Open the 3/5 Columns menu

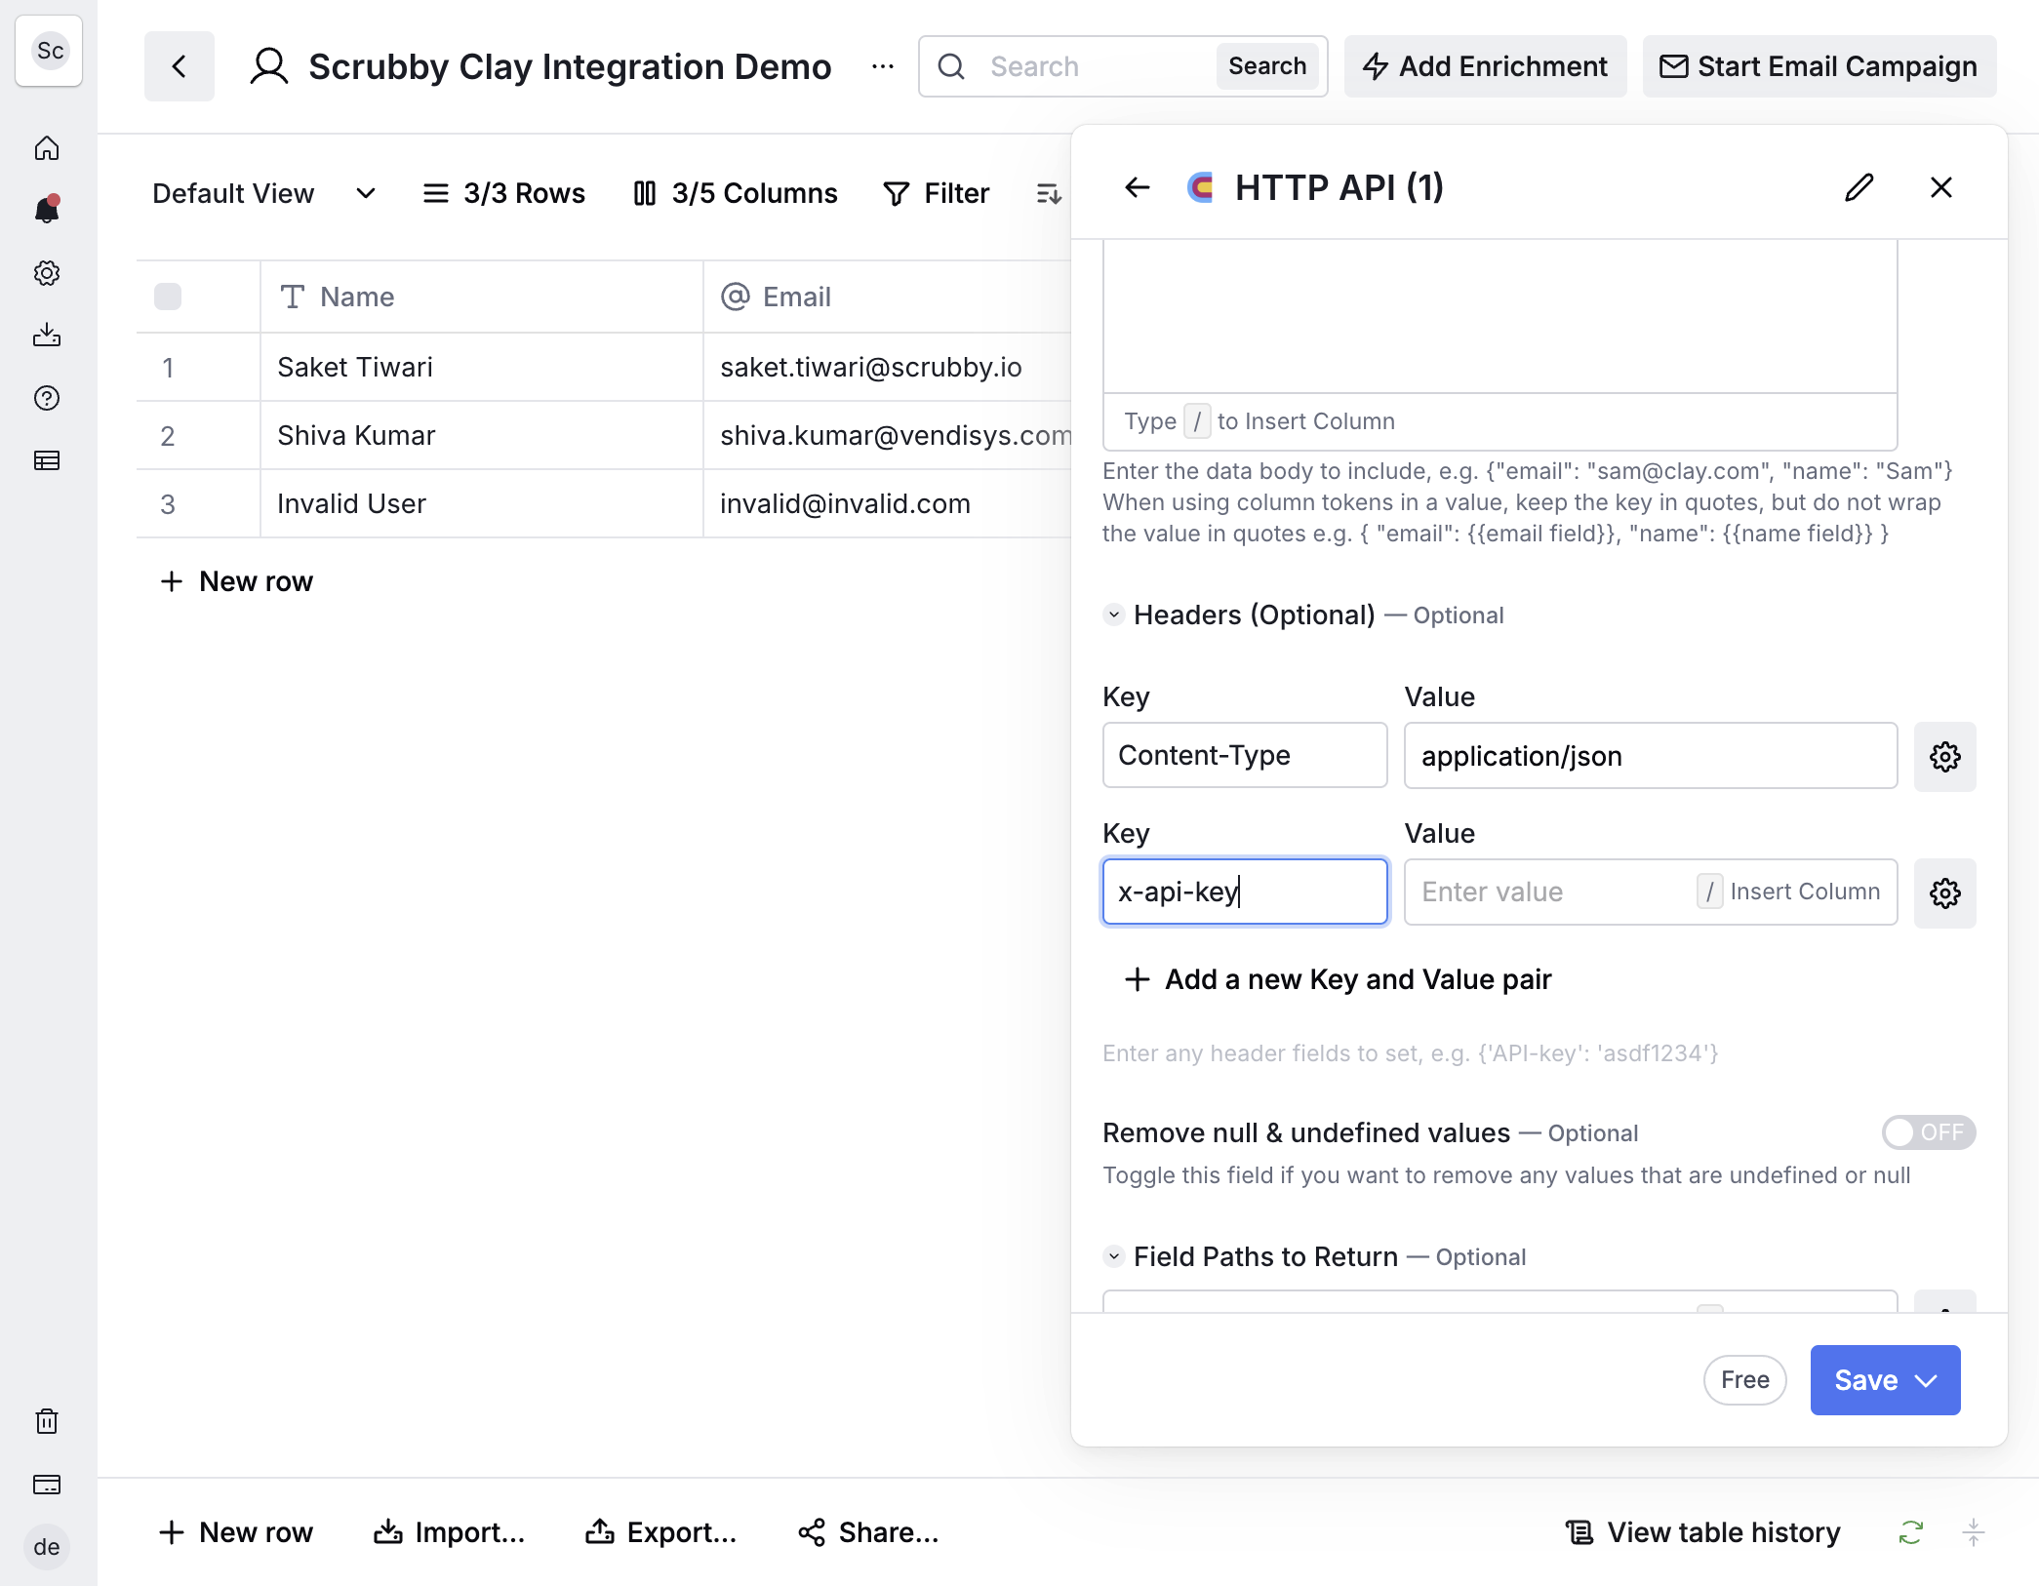(x=736, y=193)
